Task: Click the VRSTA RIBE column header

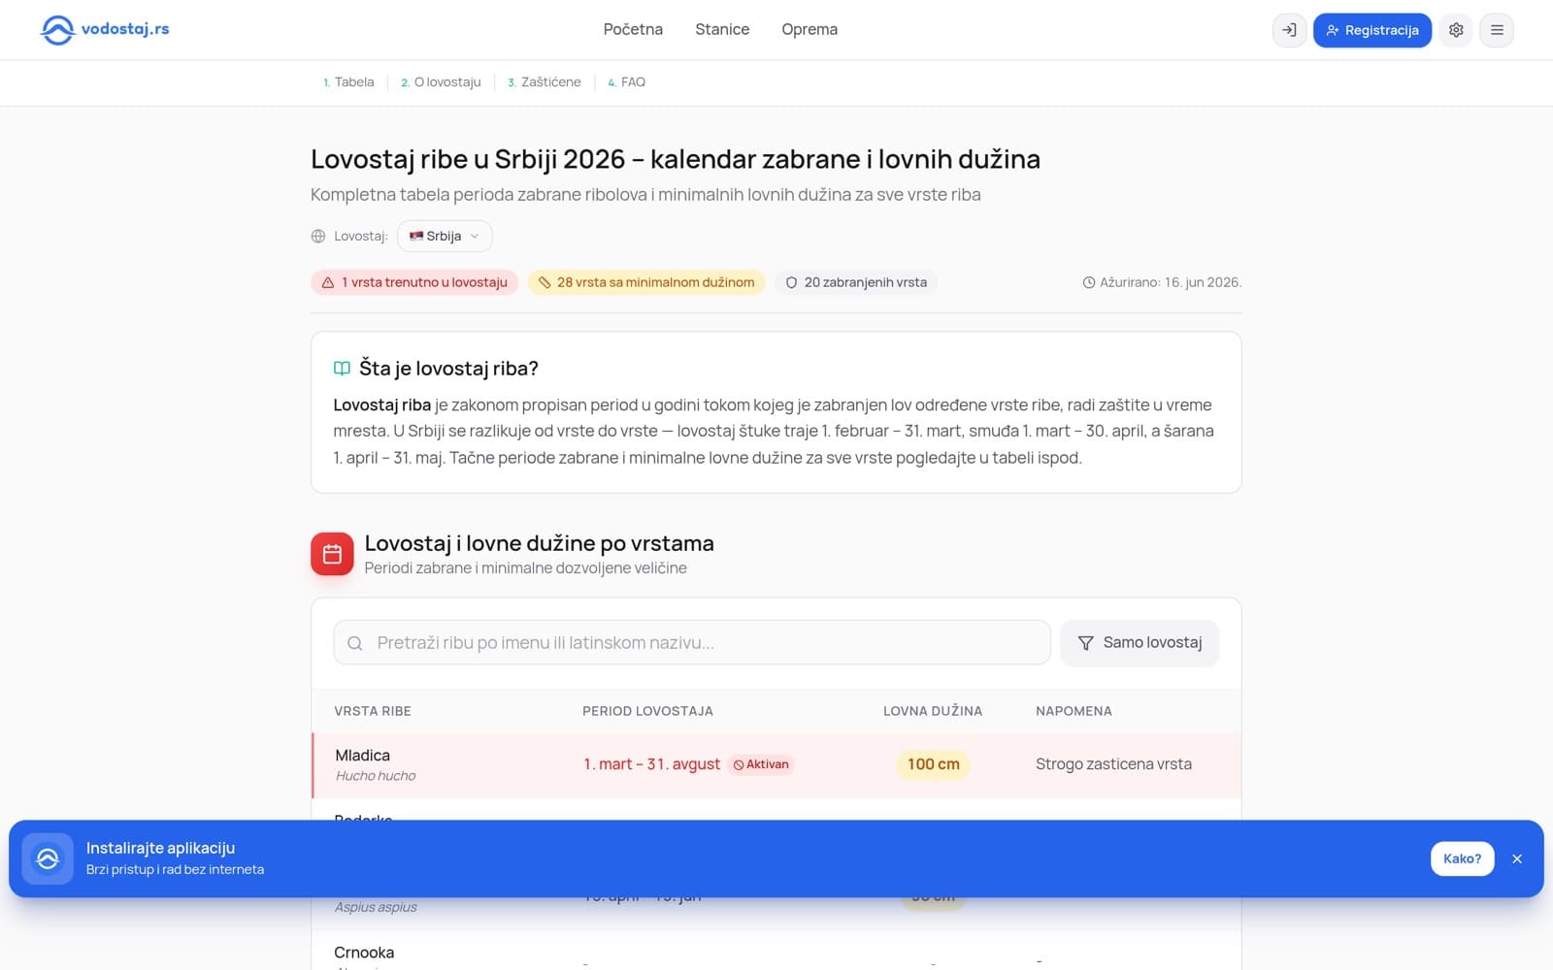Action: tap(373, 711)
